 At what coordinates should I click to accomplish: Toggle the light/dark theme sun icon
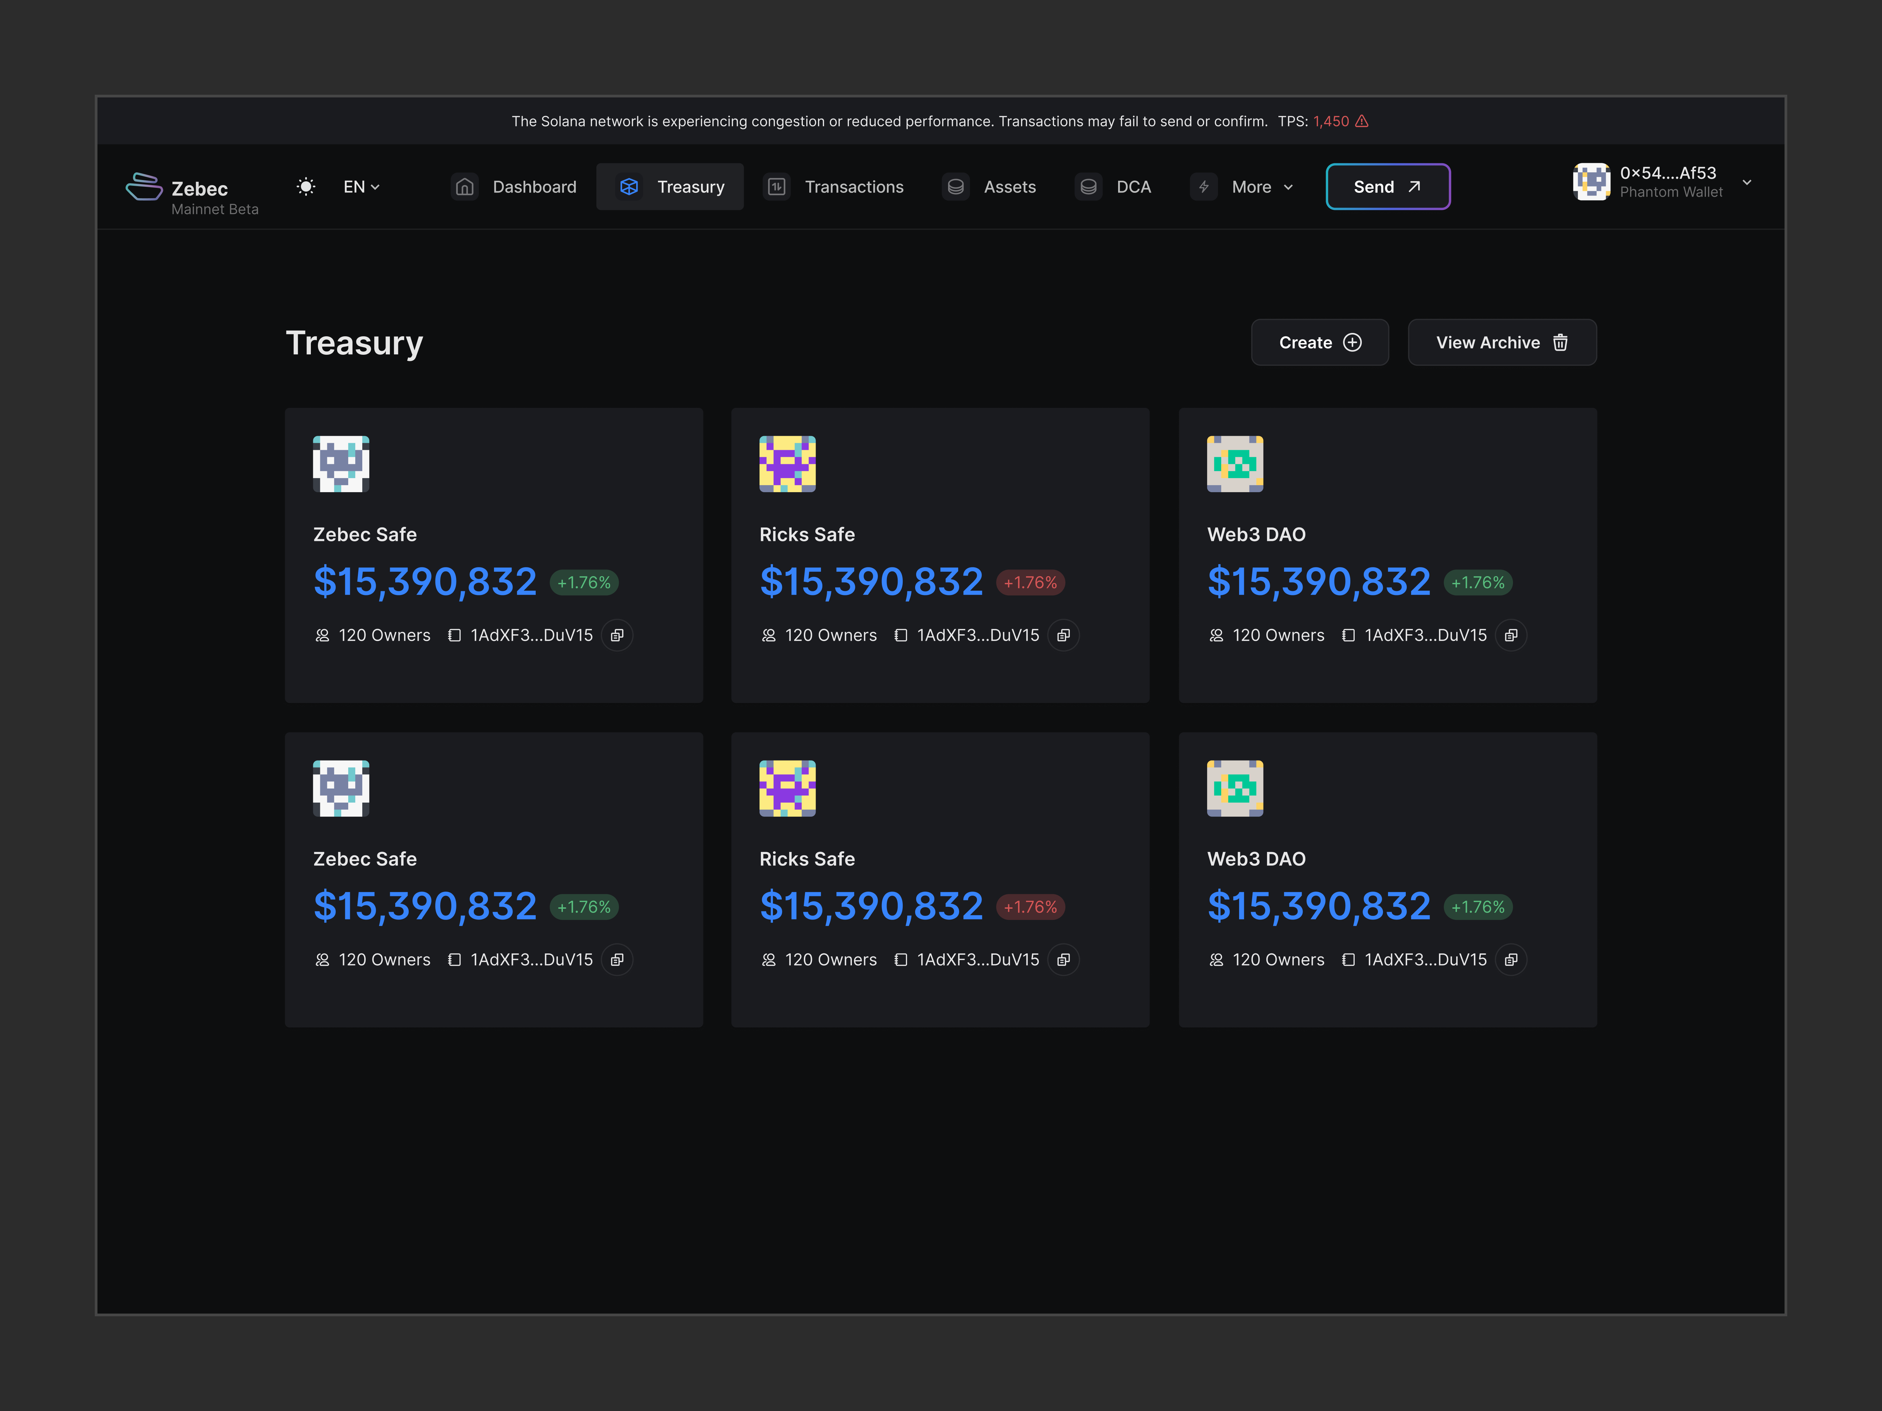pos(305,186)
